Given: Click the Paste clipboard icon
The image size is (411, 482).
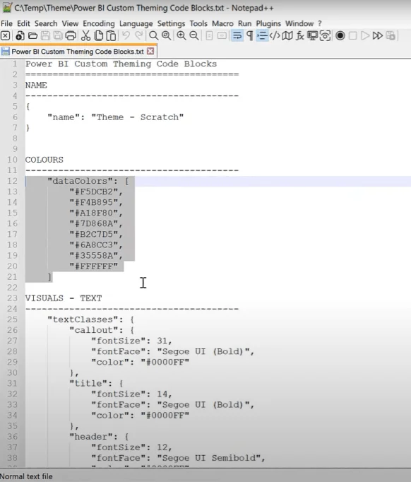Looking at the screenshot, I should point(111,35).
